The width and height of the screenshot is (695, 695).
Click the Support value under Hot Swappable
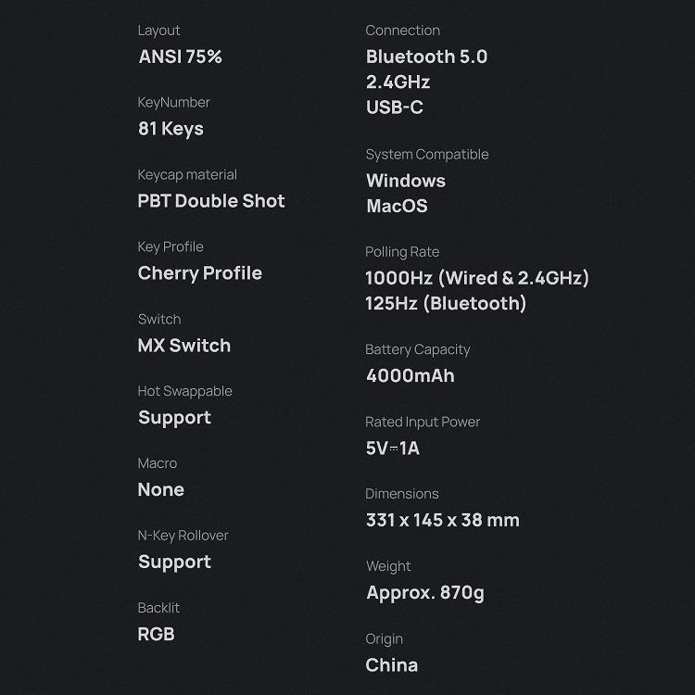(x=174, y=418)
